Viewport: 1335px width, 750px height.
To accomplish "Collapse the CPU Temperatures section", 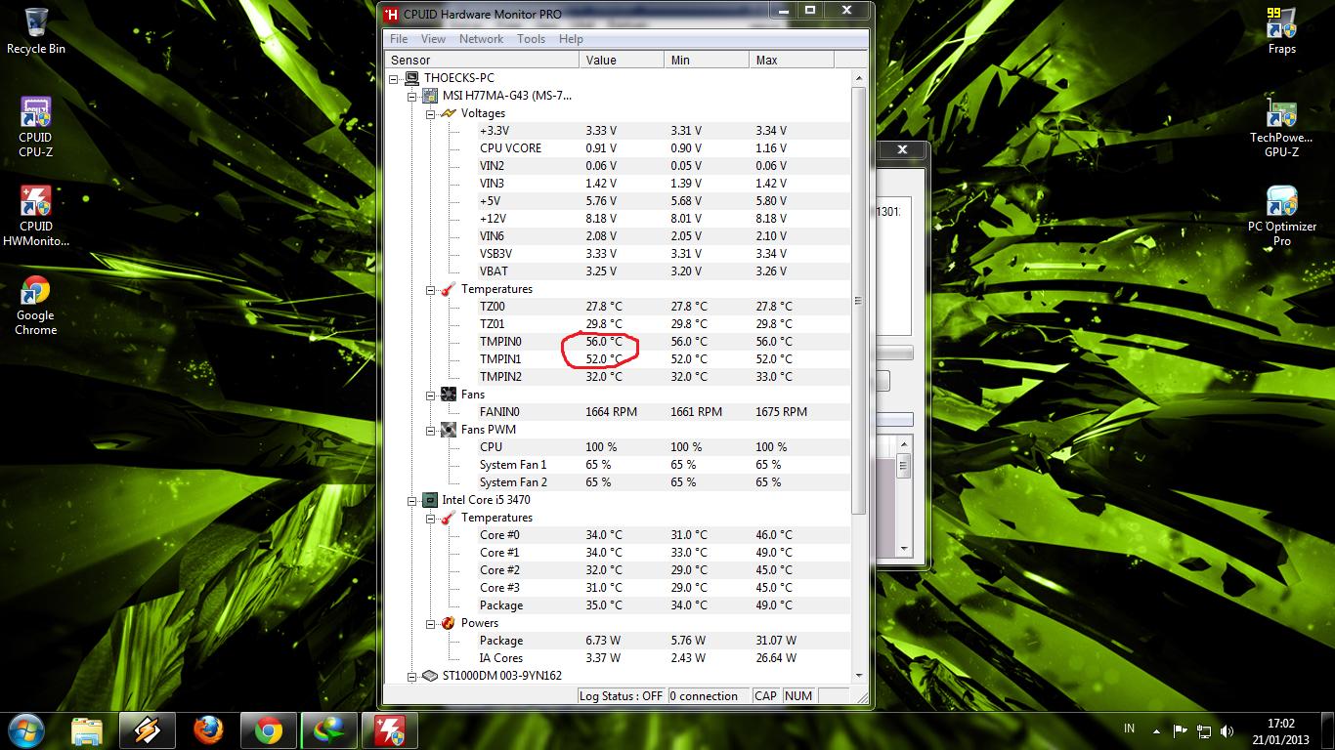I will coord(430,518).
